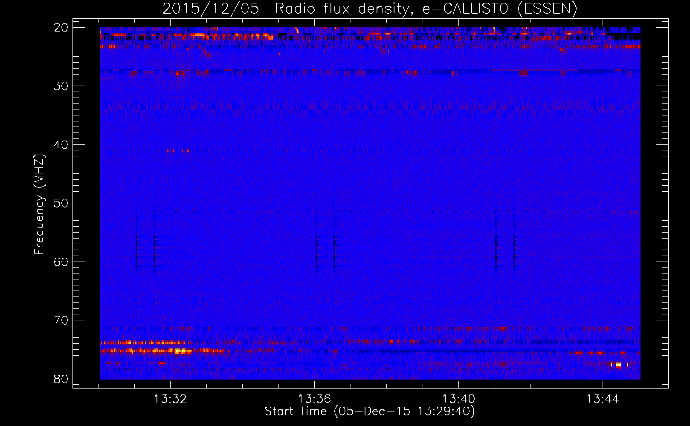The width and height of the screenshot is (690, 426).
Task: Click the plot title mentioning e-CALLISTO (ESSEN)
Action: (x=370, y=9)
